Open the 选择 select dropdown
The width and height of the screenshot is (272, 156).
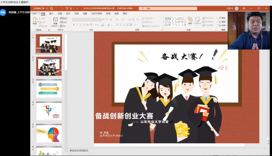[x=223, y=25]
